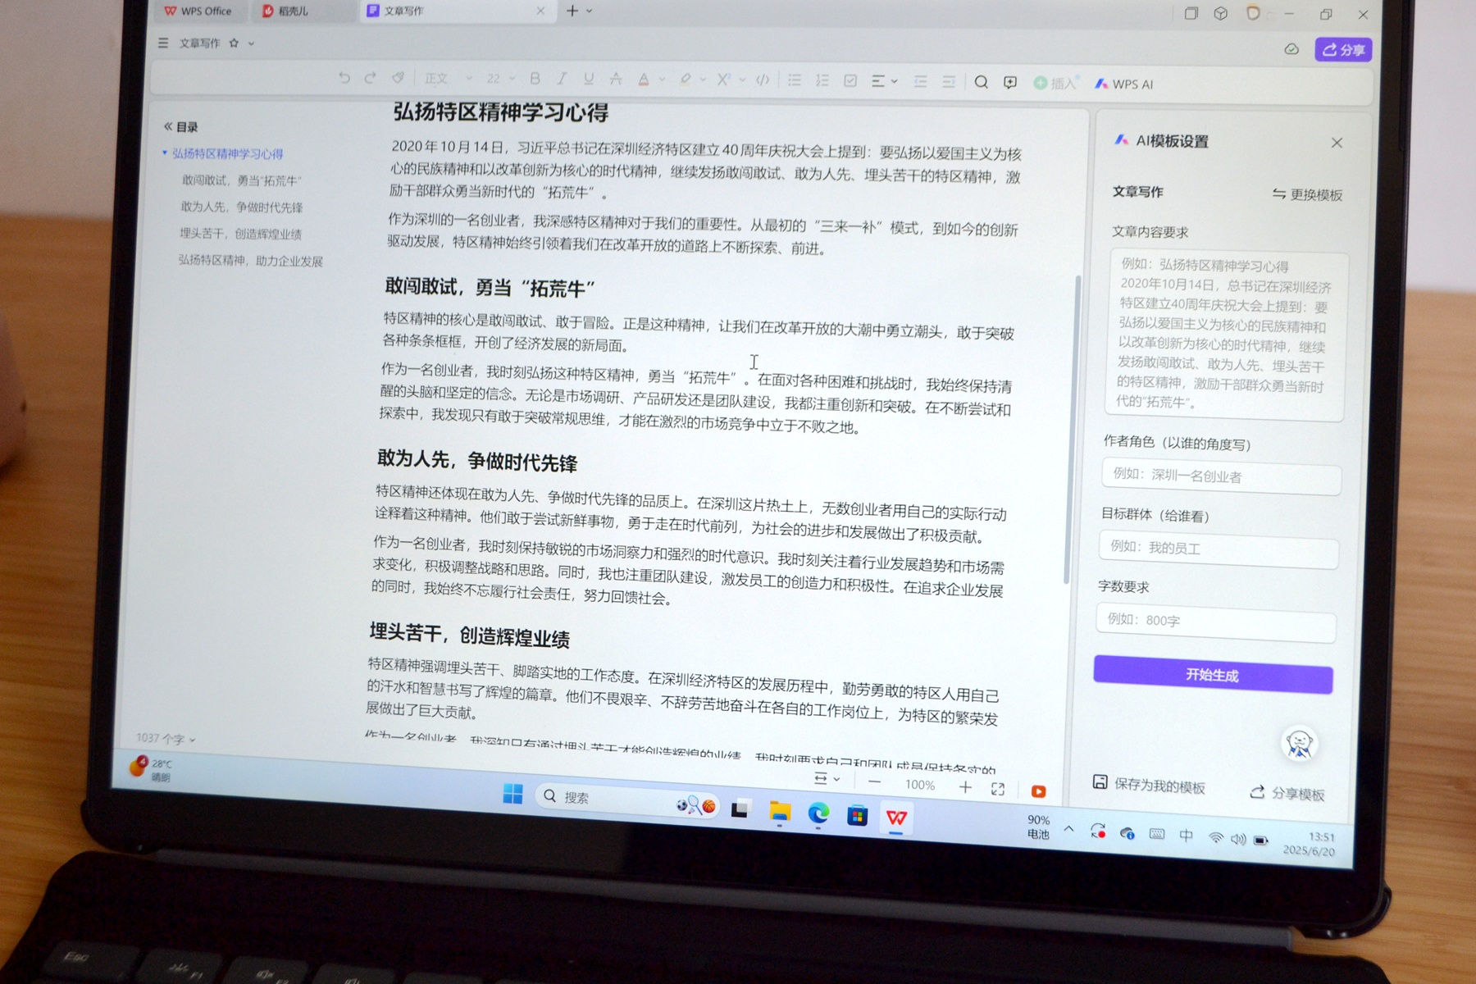Image resolution: width=1476 pixels, height=984 pixels.
Task: Open the hamburger menu beside 文章写作
Action: (x=163, y=43)
